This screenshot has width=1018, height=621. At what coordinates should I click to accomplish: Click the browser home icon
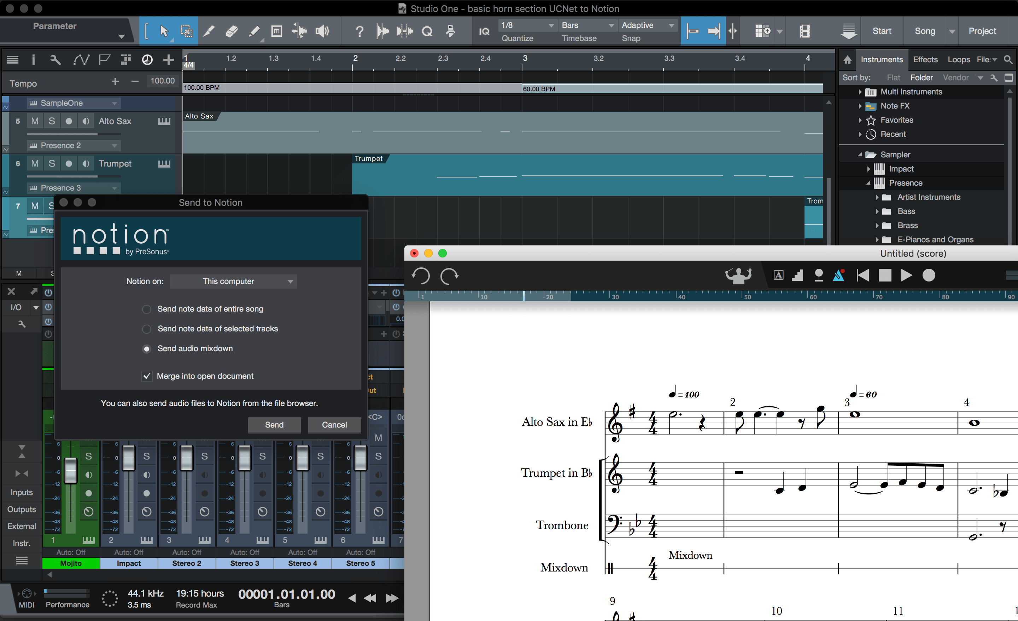pos(847,59)
